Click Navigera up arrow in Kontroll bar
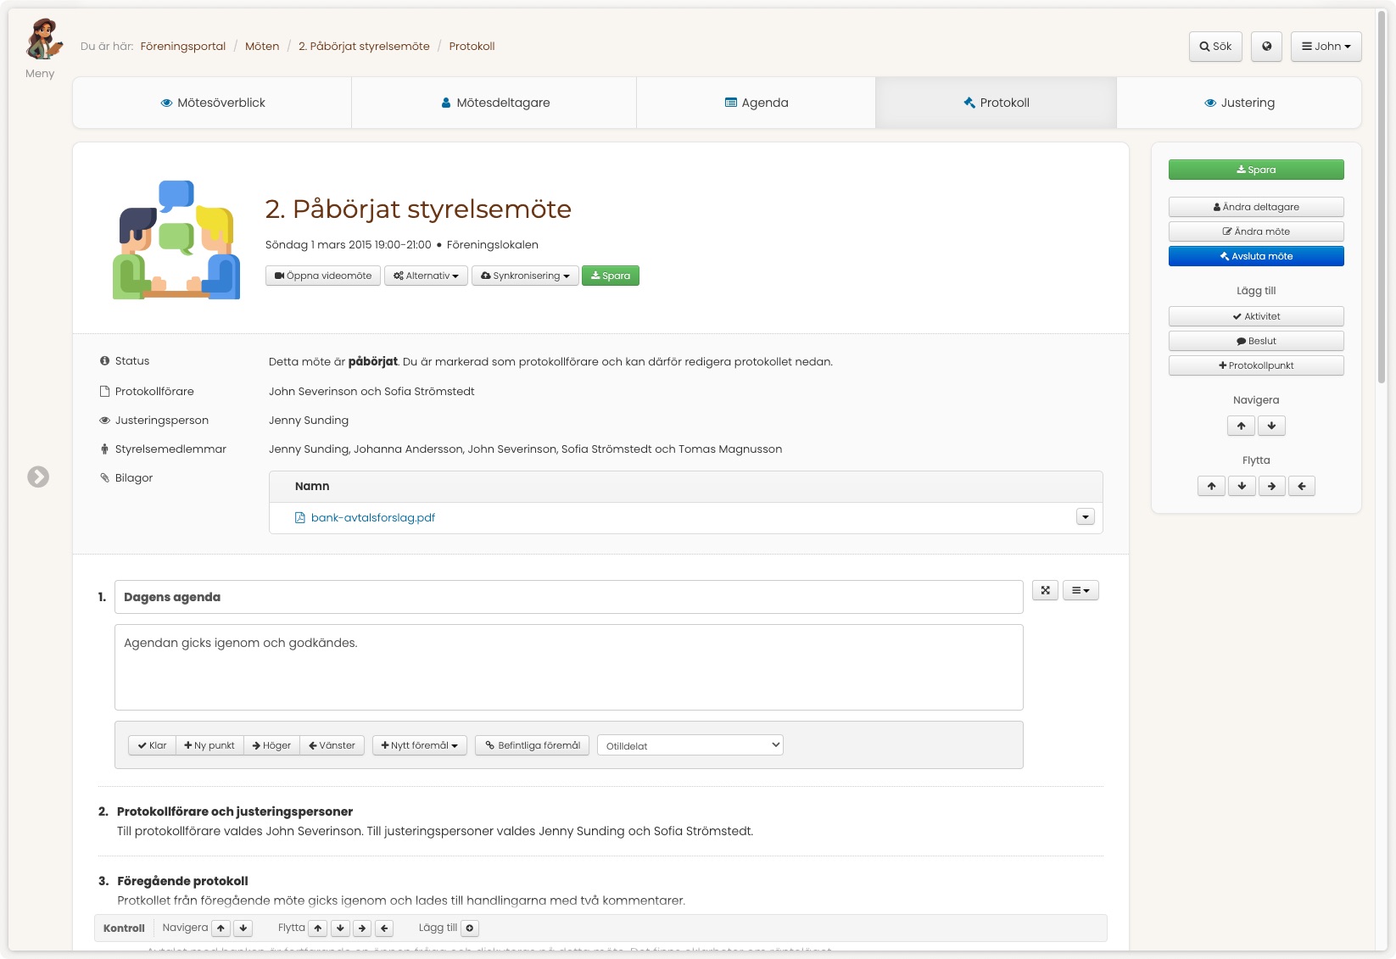This screenshot has width=1396, height=959. [x=221, y=928]
